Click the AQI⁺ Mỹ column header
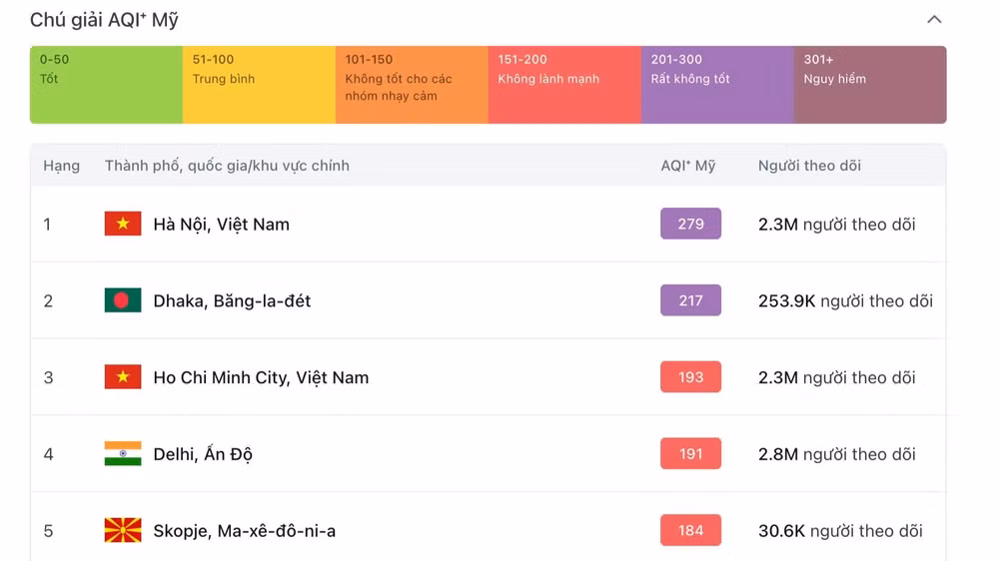 688,166
